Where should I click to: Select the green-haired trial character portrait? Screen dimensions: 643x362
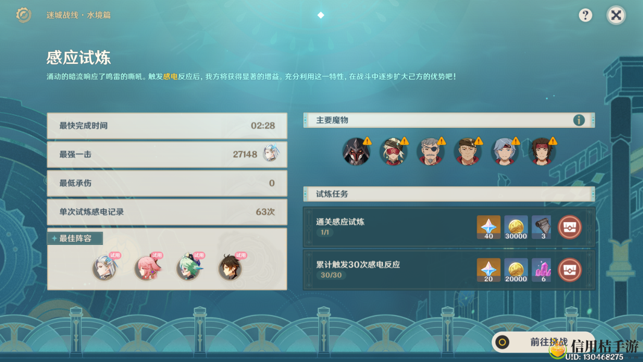pos(189,268)
